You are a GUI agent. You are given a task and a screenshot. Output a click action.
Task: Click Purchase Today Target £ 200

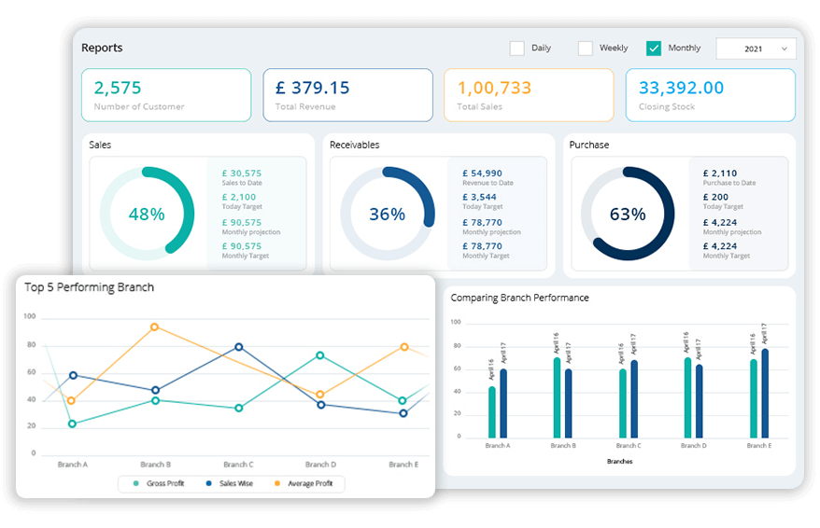716,197
